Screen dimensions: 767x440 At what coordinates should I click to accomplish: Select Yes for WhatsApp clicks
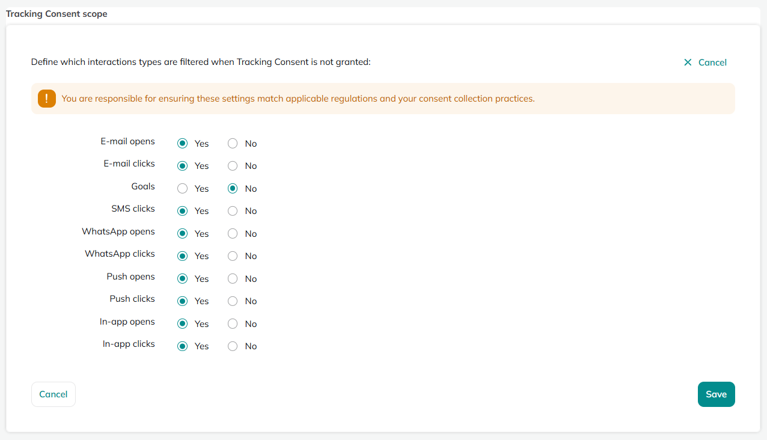183,256
